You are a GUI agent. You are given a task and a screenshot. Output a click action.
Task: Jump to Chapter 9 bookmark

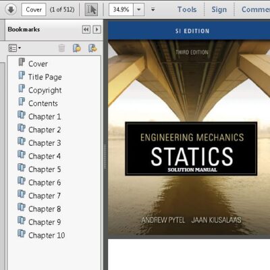[45, 222]
